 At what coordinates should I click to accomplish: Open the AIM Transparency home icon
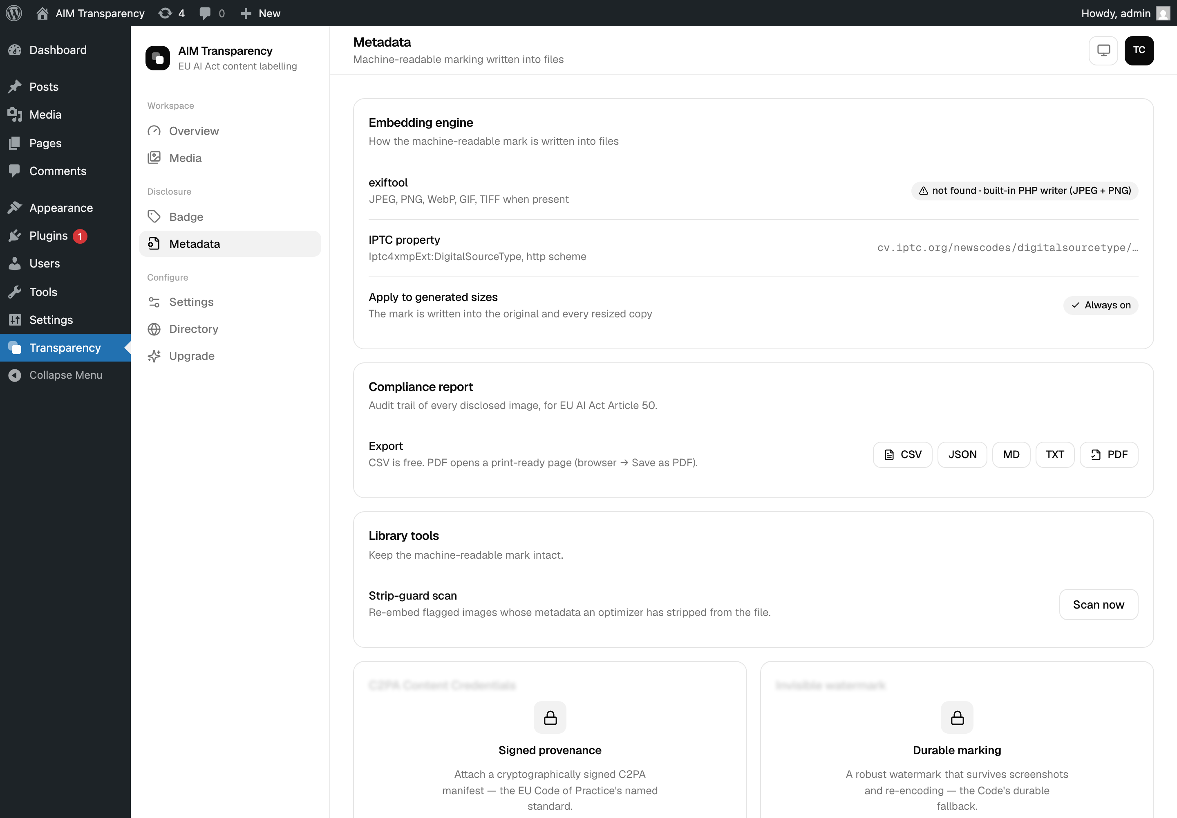click(x=43, y=13)
